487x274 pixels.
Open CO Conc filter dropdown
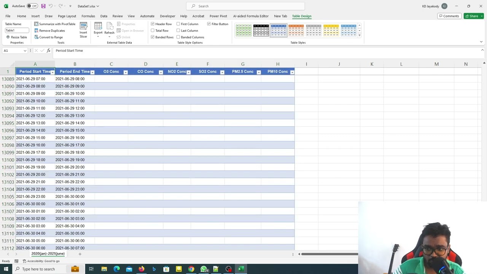[161, 72]
